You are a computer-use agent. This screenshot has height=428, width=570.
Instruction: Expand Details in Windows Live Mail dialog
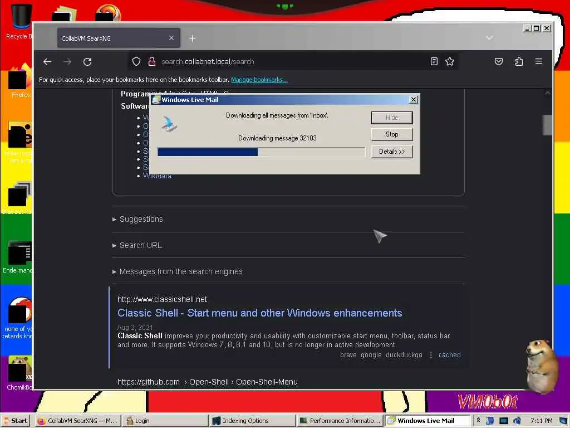tap(392, 152)
